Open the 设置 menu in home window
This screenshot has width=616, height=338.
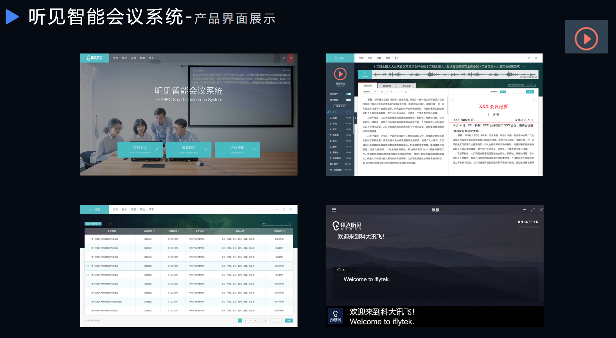(x=133, y=58)
